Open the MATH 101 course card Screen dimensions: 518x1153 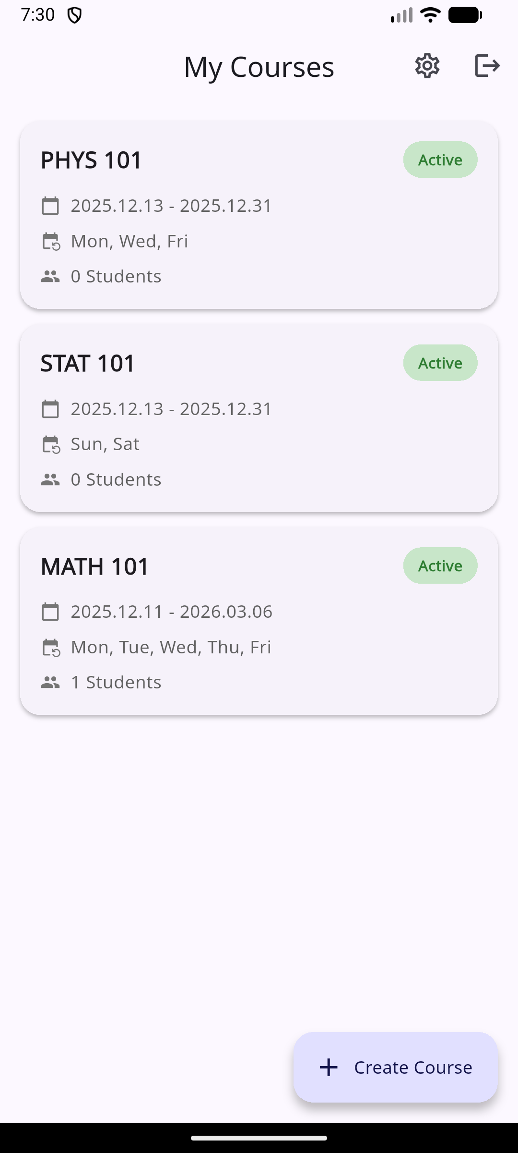(x=259, y=620)
